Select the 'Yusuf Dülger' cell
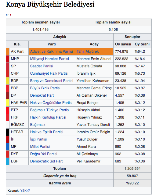This screenshot has height=196, width=156. coord(94,139)
